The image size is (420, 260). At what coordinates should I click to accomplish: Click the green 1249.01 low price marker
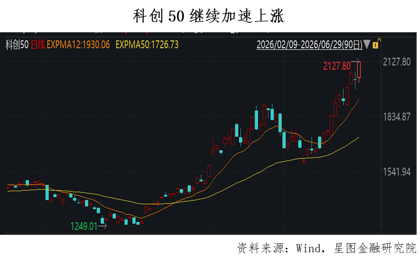pos(84,227)
